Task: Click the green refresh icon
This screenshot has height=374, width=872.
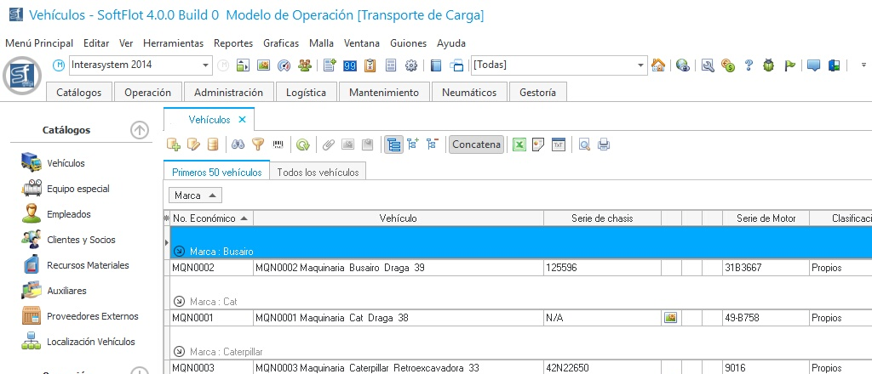Action: pyautogui.click(x=302, y=144)
